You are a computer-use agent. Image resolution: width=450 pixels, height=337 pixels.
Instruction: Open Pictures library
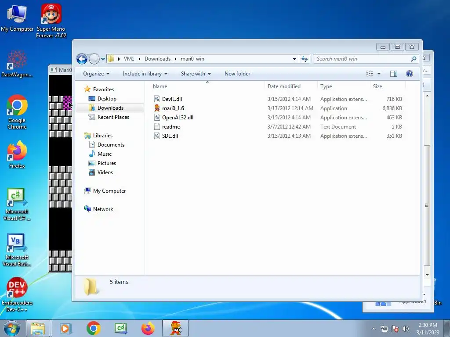(x=102, y=163)
